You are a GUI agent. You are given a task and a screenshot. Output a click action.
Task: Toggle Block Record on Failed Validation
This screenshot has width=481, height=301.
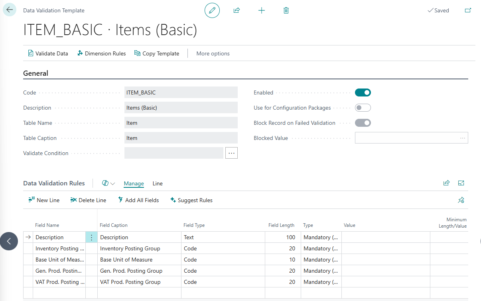(363, 123)
